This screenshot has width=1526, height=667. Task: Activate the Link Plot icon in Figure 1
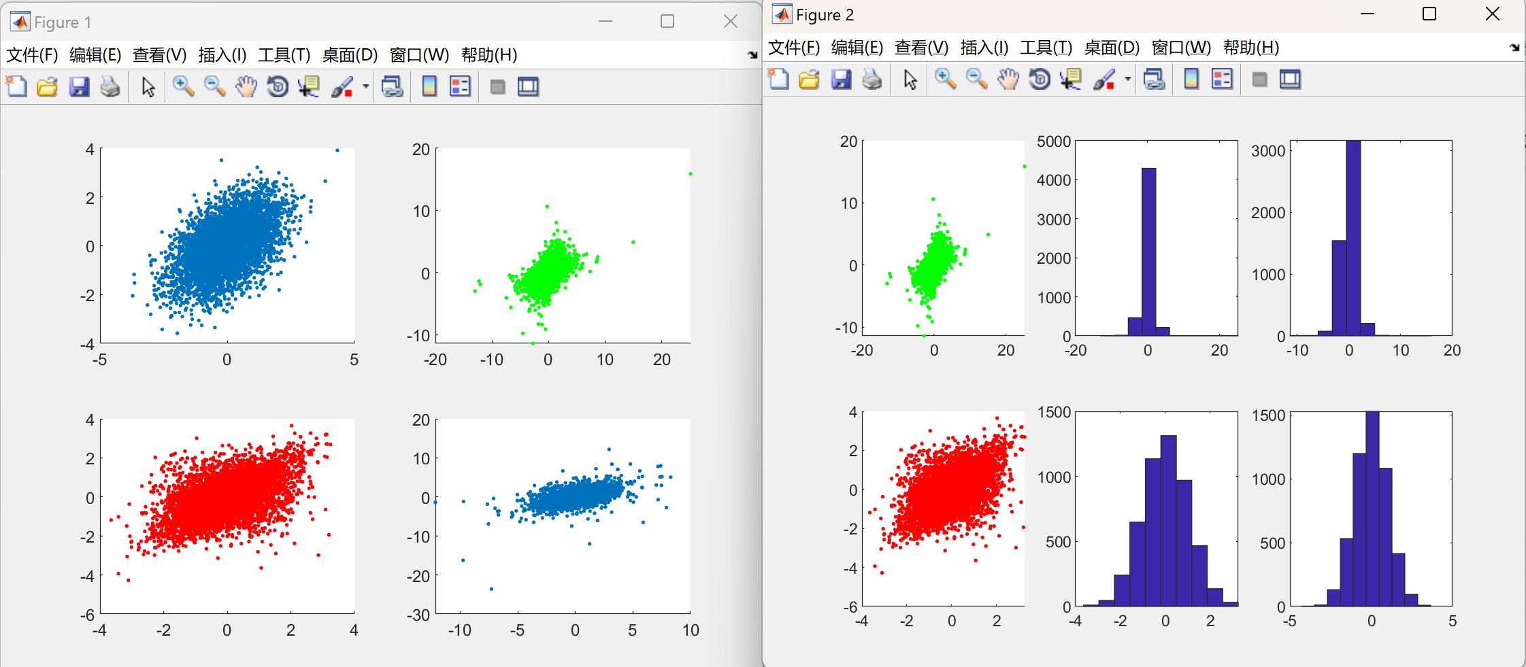tap(393, 86)
